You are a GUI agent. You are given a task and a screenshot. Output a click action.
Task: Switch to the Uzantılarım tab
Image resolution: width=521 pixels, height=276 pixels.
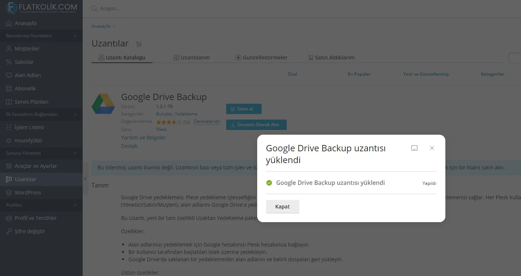[192, 57]
